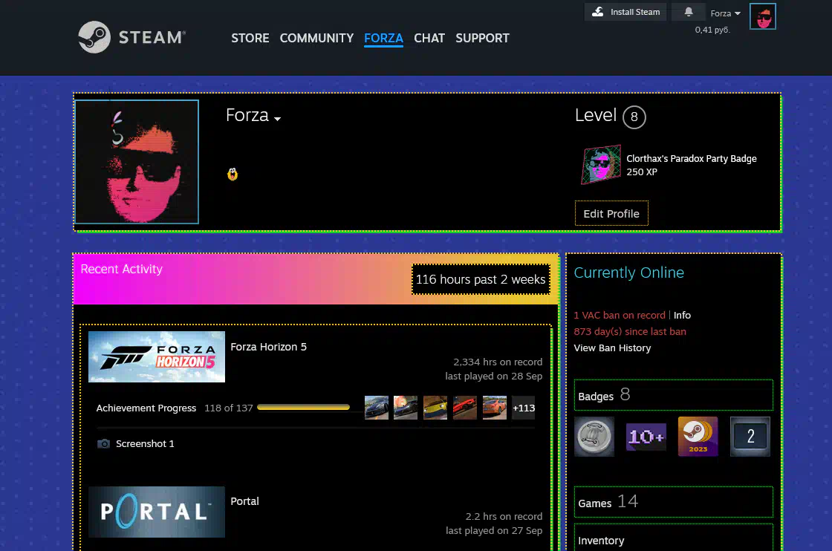This screenshot has width=832, height=551.
Task: Open the Games 14 section link
Action: 673,502
